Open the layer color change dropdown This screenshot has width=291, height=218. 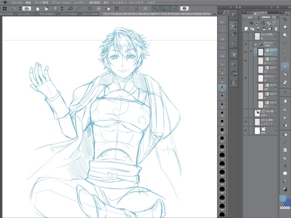pyautogui.click(x=275, y=23)
